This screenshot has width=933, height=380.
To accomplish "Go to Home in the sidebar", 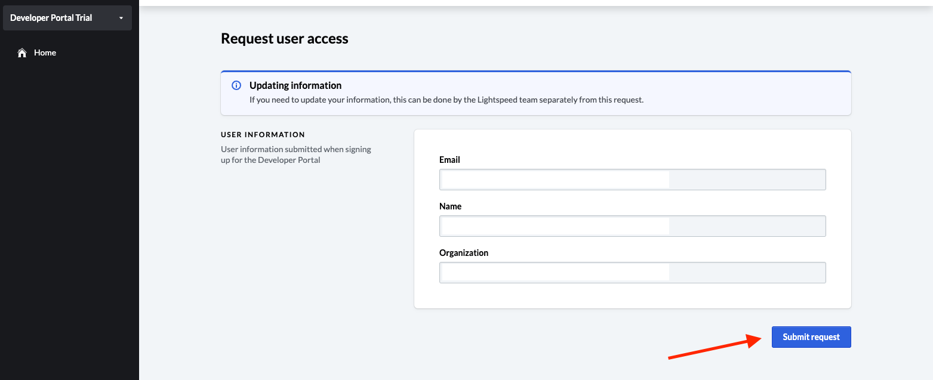I will (x=45, y=53).
